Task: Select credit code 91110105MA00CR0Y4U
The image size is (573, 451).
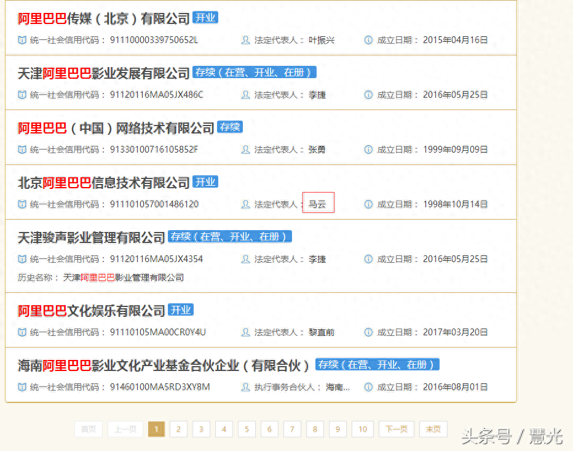Action: pyautogui.click(x=158, y=332)
